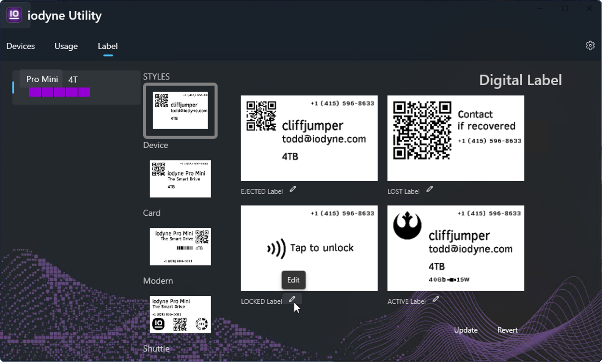Open the settings gear icon
This screenshot has width=602, height=362.
(590, 46)
